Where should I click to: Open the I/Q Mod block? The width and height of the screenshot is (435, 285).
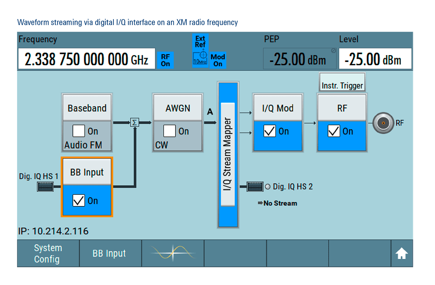pyautogui.click(x=278, y=108)
